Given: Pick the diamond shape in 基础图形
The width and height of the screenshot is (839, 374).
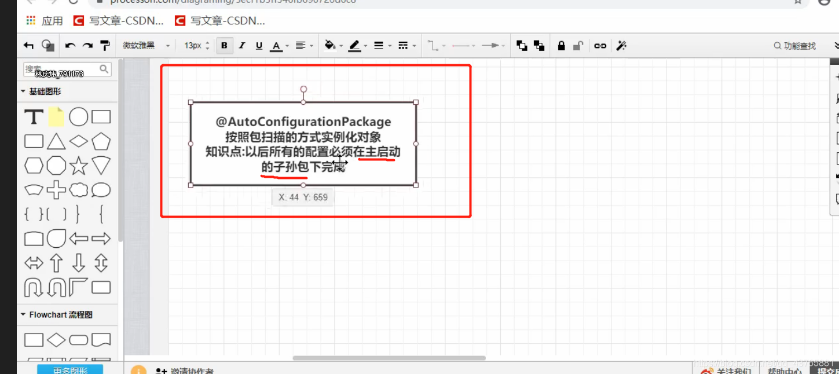Looking at the screenshot, I should tap(79, 141).
